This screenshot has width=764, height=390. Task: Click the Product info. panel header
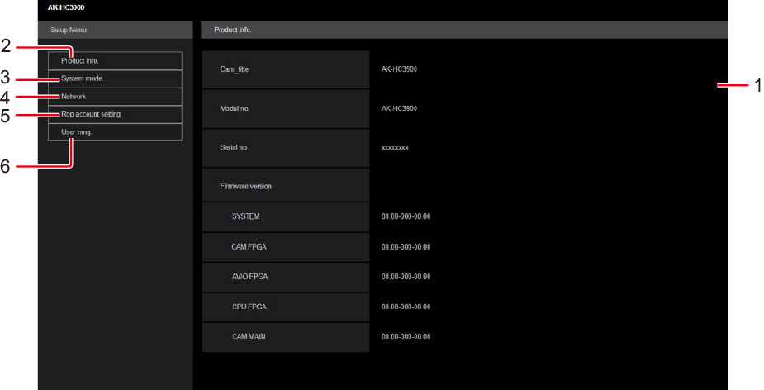tap(233, 30)
